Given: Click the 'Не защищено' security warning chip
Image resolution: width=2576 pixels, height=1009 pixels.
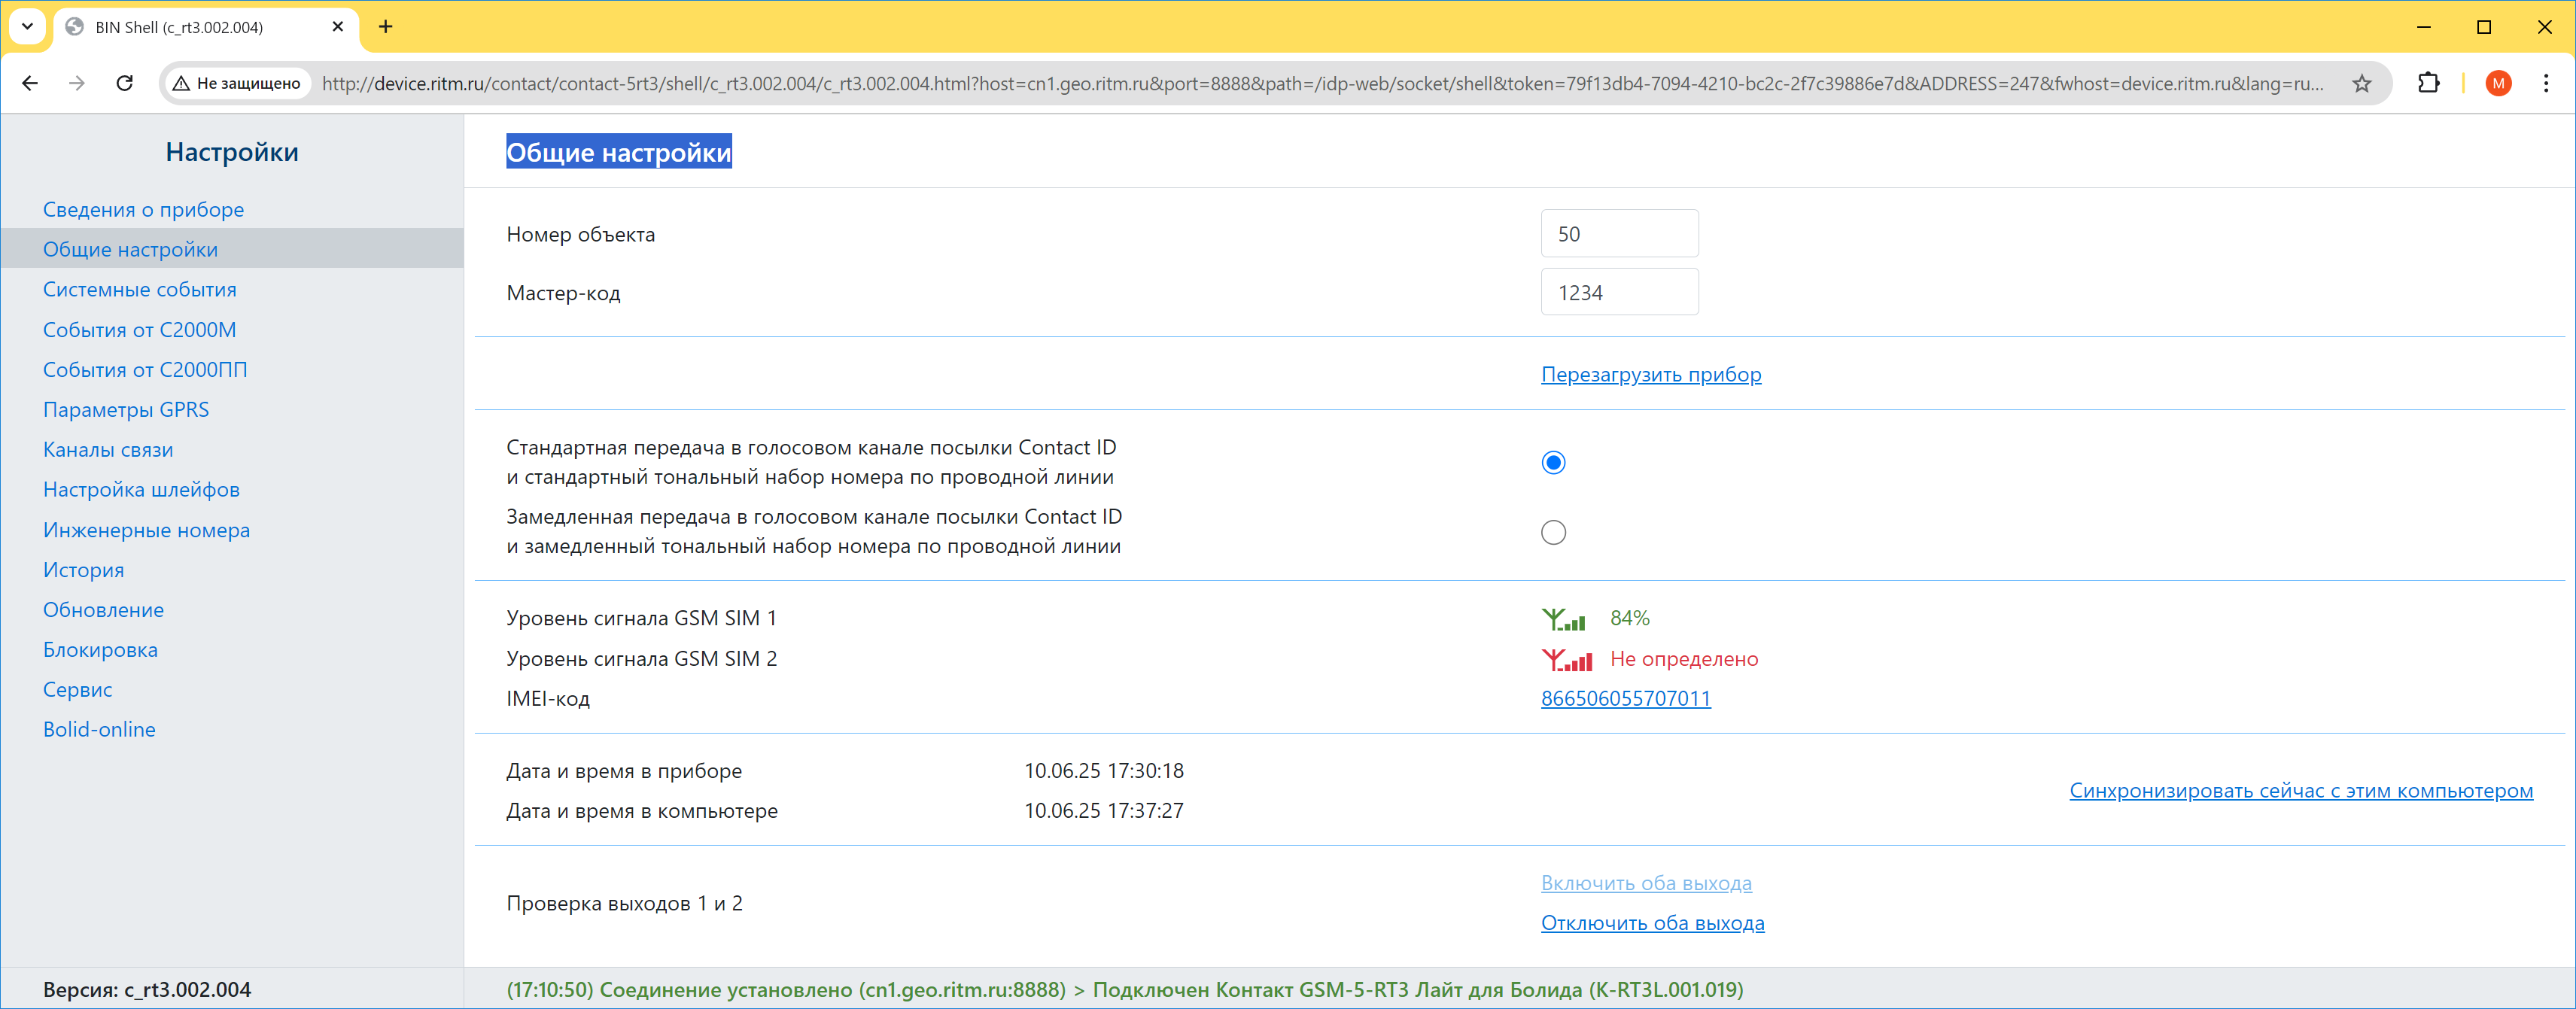Looking at the screenshot, I should [237, 83].
